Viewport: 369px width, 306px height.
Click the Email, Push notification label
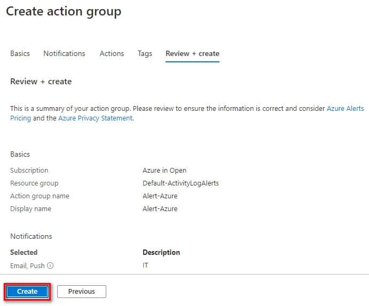[x=27, y=265]
